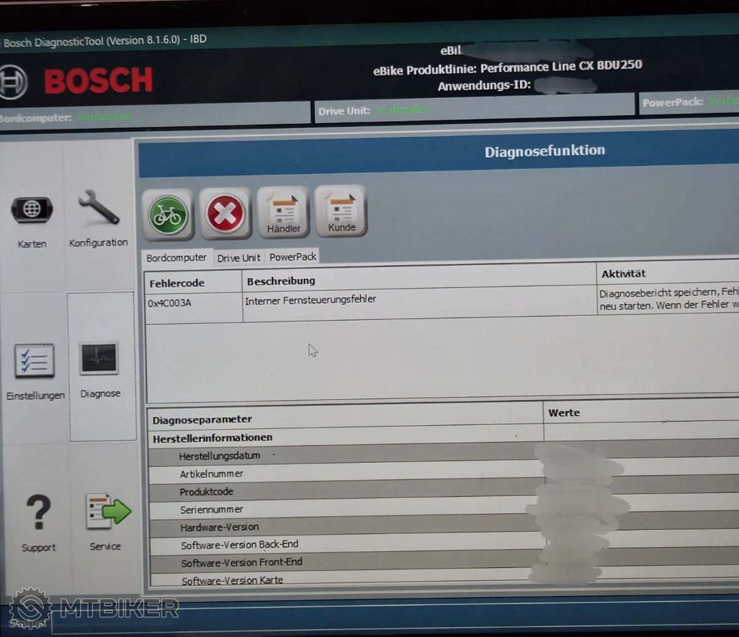Select the Herstellerinformationen group row
The image size is (739, 637).
(x=213, y=438)
